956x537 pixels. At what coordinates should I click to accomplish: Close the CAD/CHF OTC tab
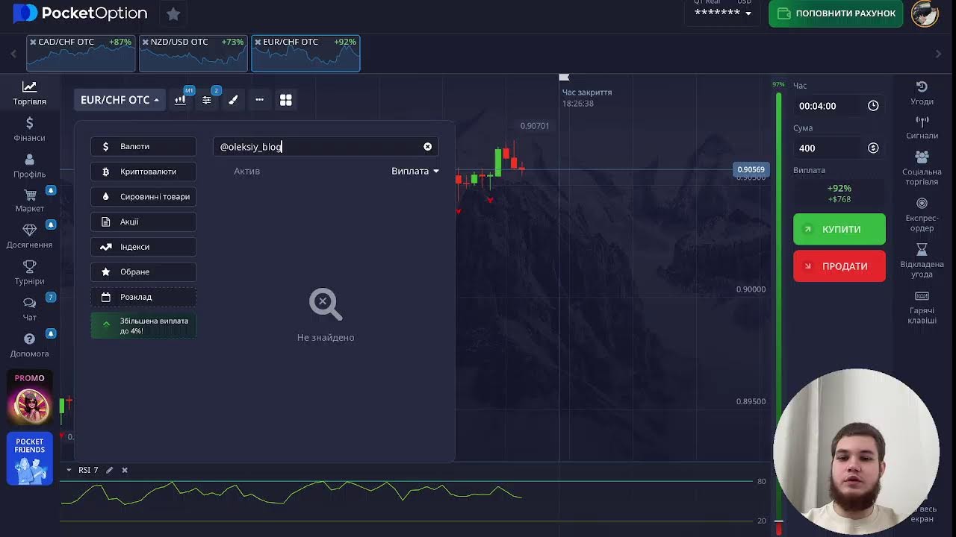click(x=33, y=43)
